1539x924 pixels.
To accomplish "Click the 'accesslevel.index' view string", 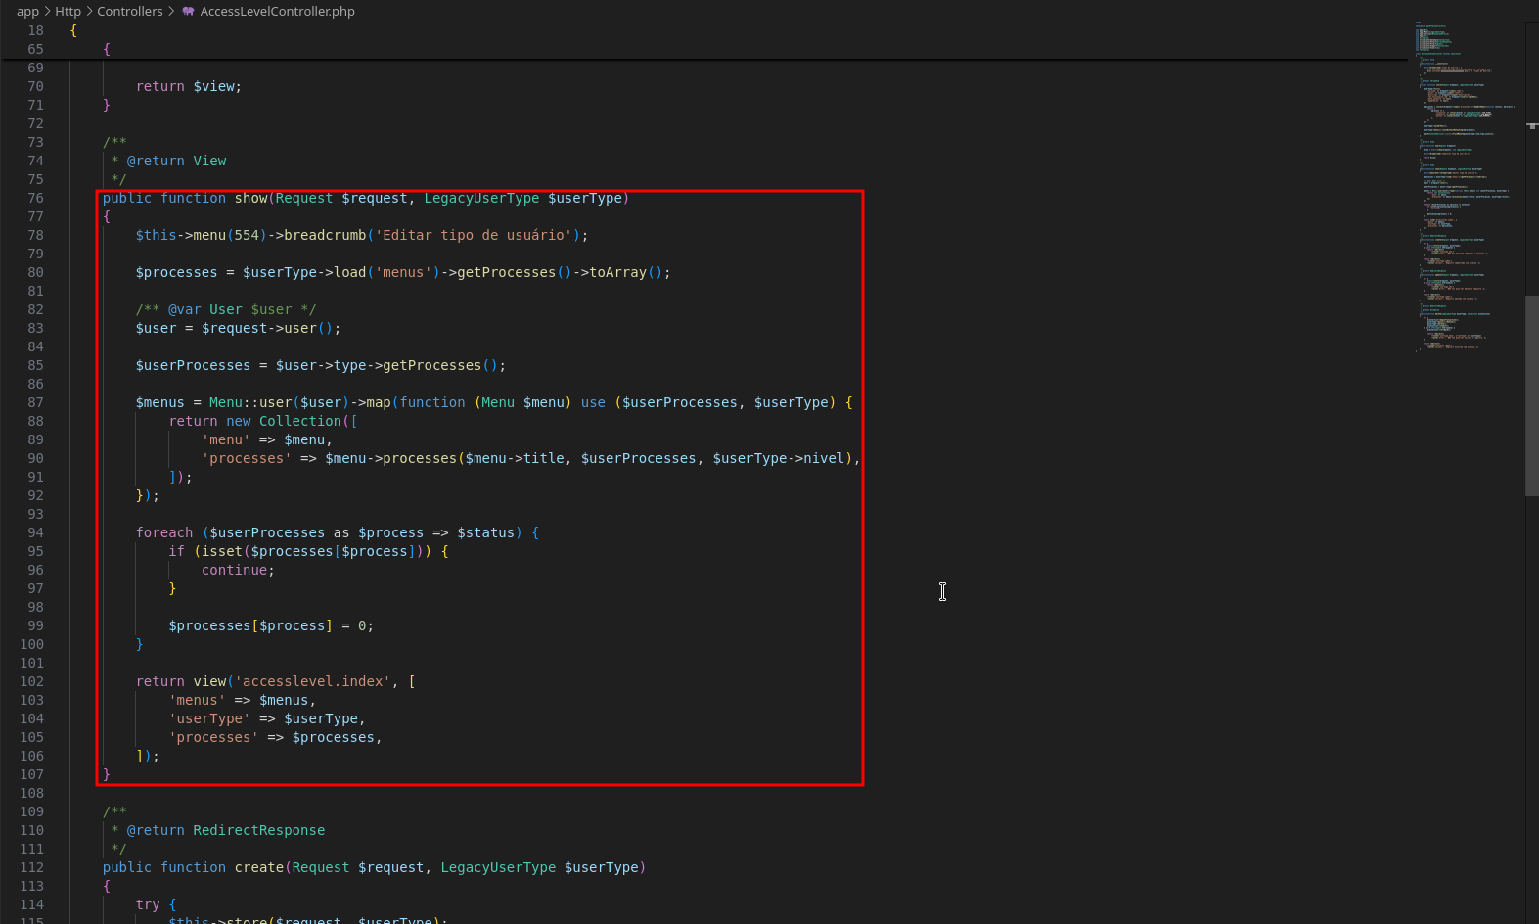I will (x=312, y=681).
